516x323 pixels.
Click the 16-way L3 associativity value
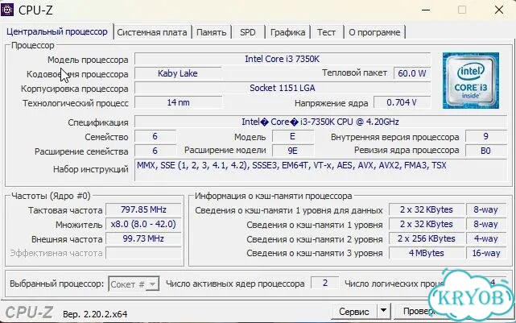pos(486,253)
